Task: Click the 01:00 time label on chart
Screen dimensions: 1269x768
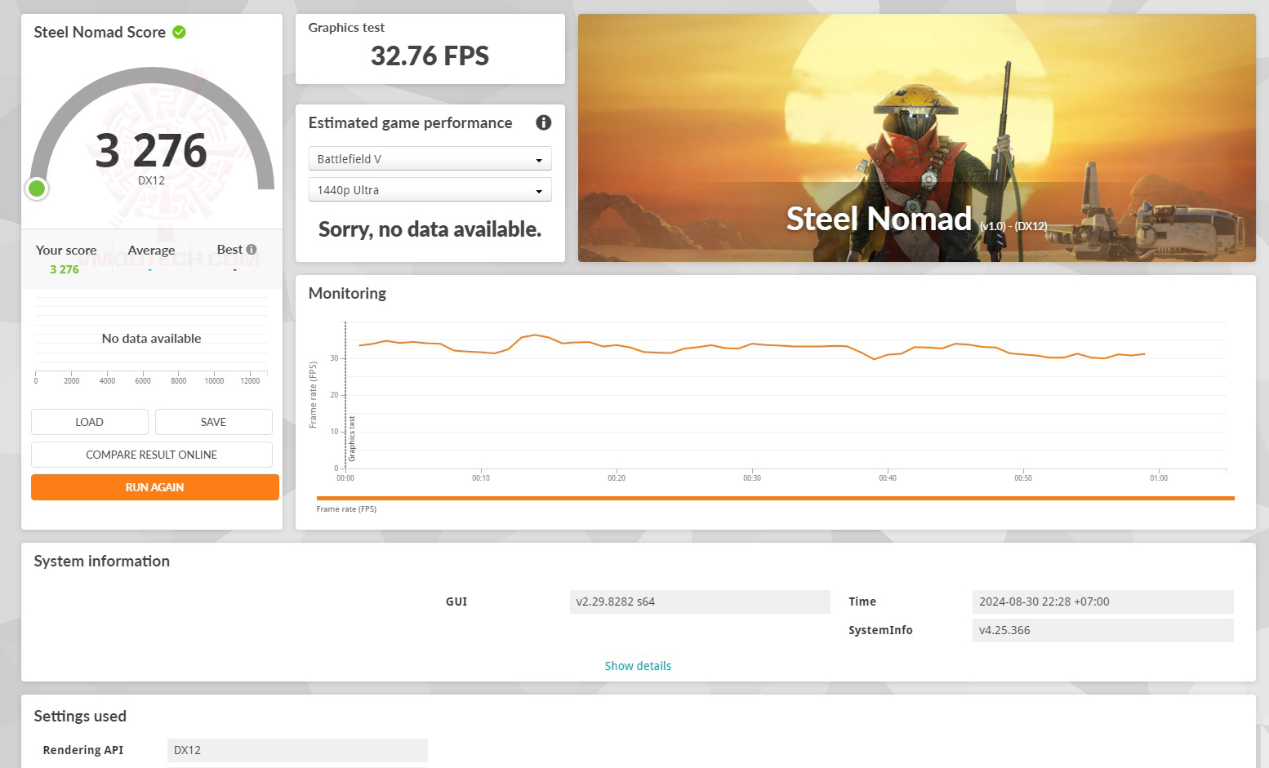Action: [x=1159, y=478]
